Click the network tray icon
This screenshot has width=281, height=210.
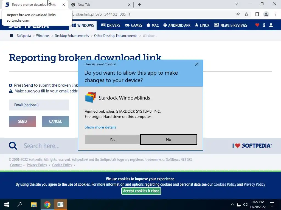(239, 205)
